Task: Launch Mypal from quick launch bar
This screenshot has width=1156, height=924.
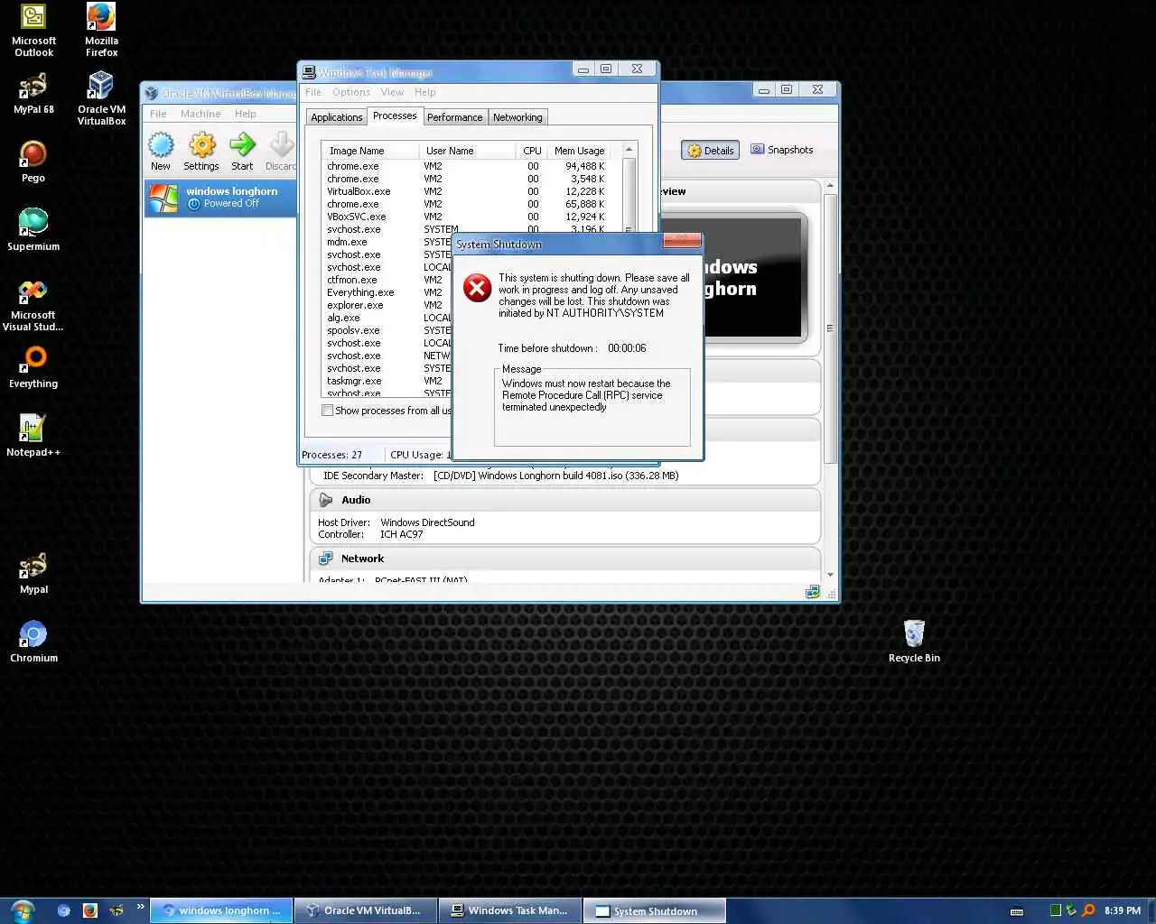Action: 116,910
